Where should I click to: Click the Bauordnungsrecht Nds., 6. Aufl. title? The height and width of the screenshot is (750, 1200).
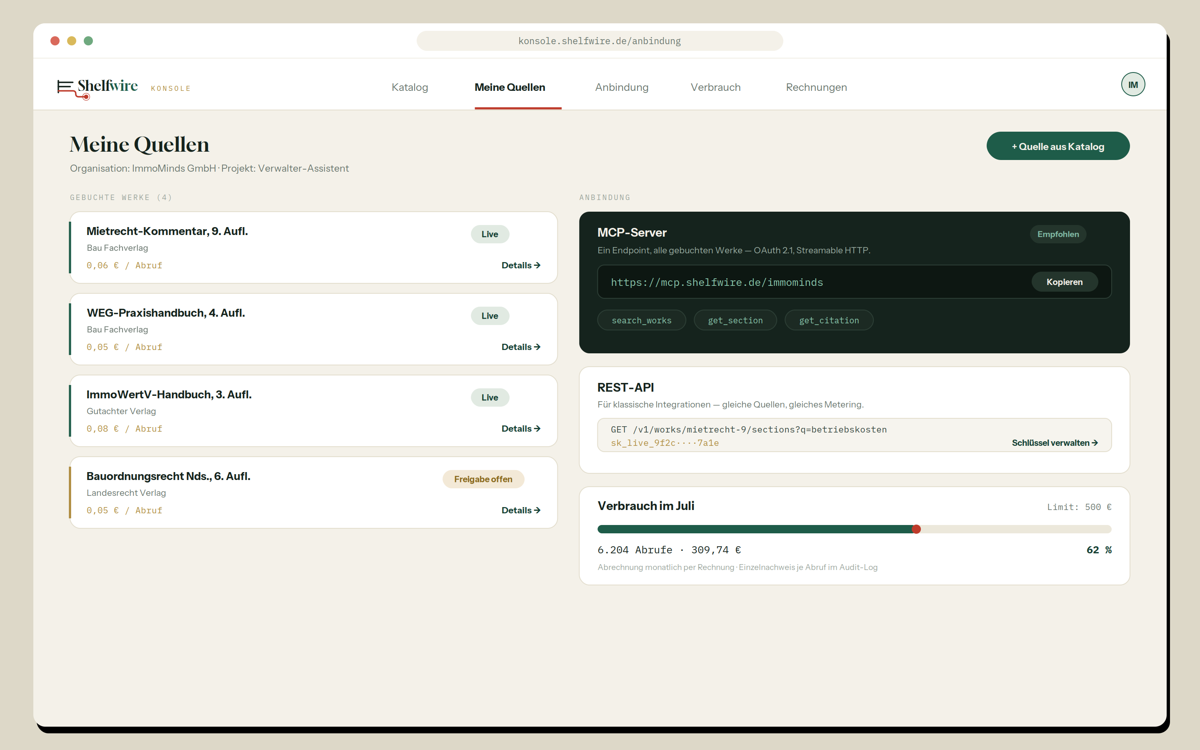coord(168,476)
